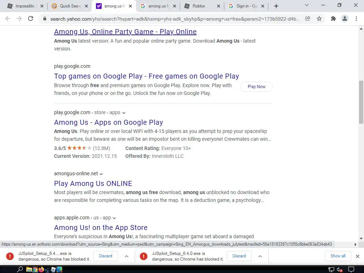Close the Quick Search tab
364x273 pixels.
coord(86,6)
